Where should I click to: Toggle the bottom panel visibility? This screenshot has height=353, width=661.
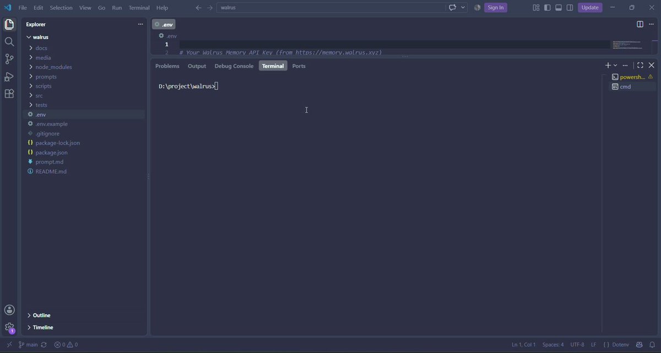click(559, 8)
